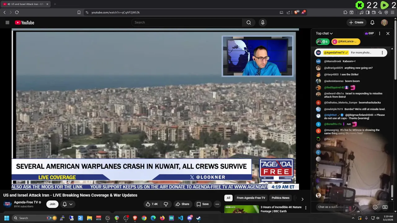Open the Brave VPN shield icon
Viewport: 397px width, 223px height.
386,12
